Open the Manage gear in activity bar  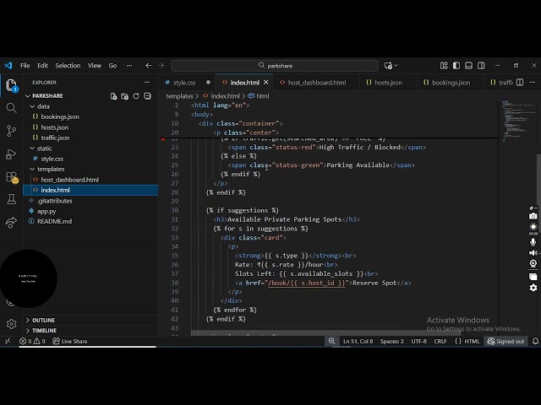point(11,324)
